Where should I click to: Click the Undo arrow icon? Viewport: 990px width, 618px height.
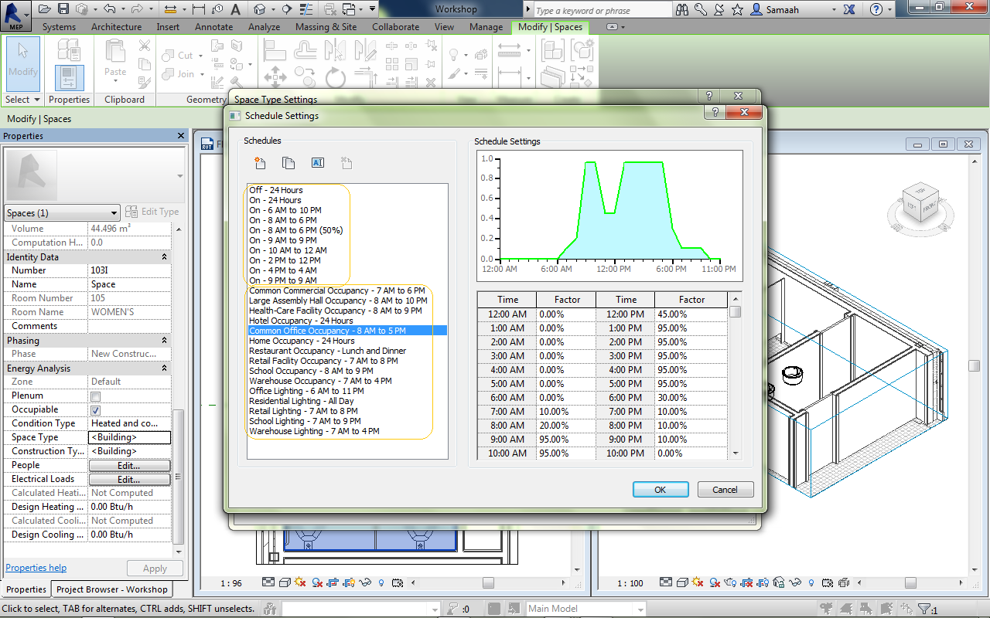pyautogui.click(x=109, y=9)
